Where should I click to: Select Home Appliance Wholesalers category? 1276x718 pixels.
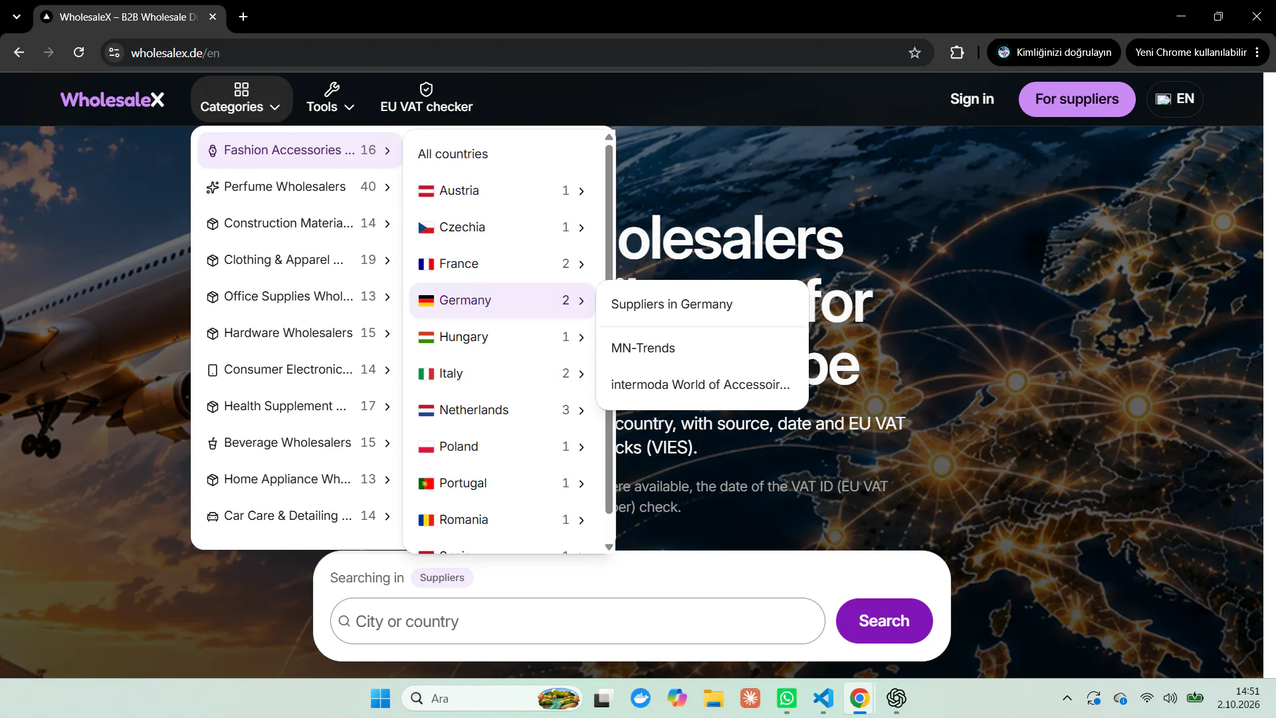[299, 479]
